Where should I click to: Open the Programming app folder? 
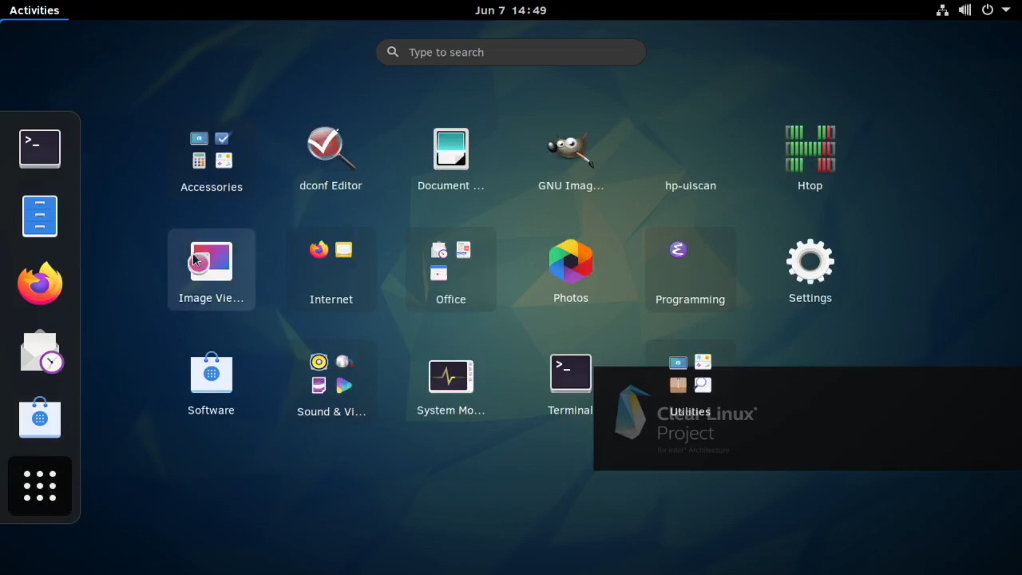click(690, 271)
